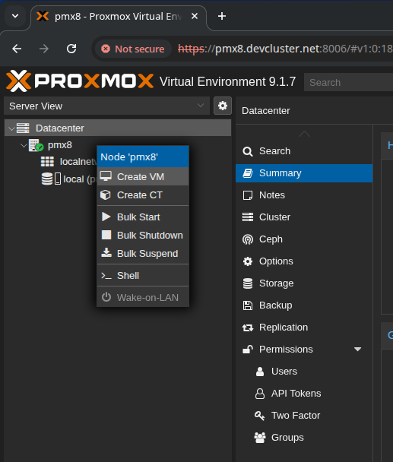Viewport: 393px width, 462px height.
Task: Open the Backup panel item
Action: (304, 305)
